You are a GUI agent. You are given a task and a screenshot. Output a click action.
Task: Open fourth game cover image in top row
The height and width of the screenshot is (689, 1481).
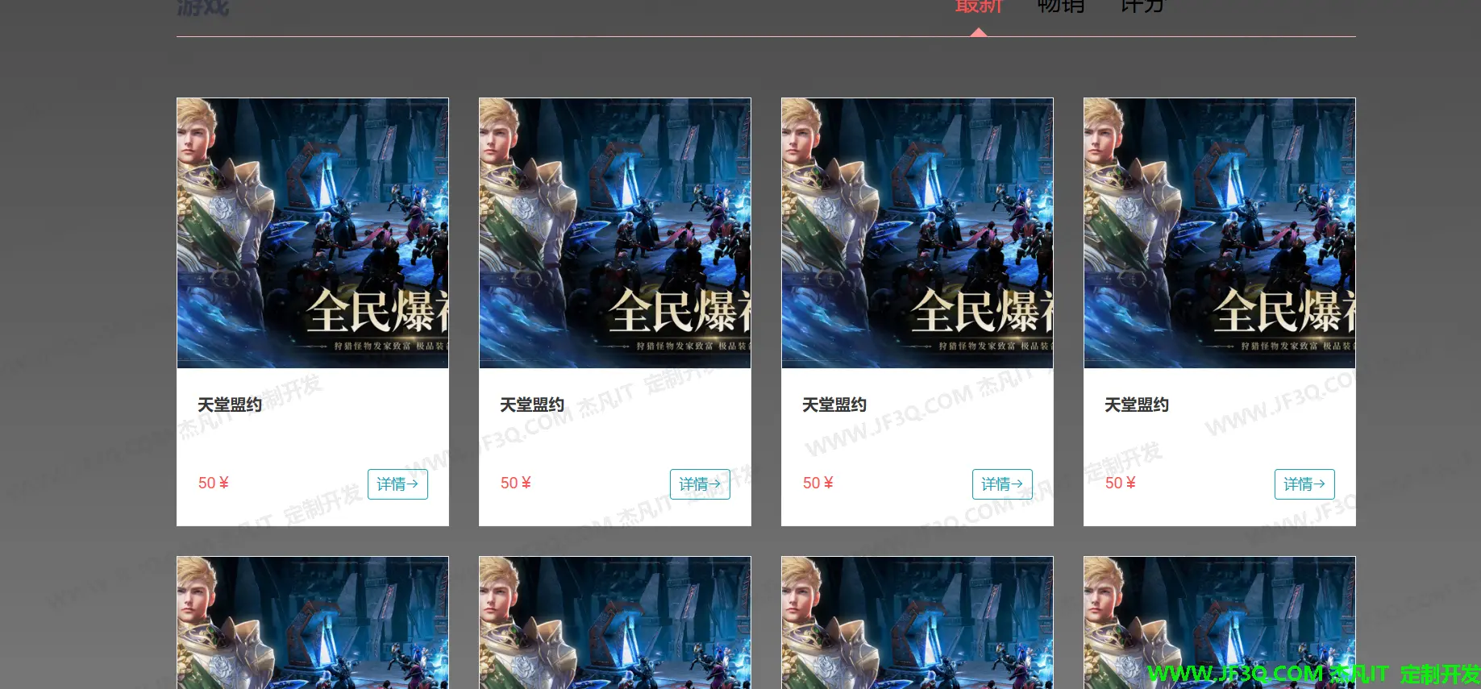click(1220, 233)
